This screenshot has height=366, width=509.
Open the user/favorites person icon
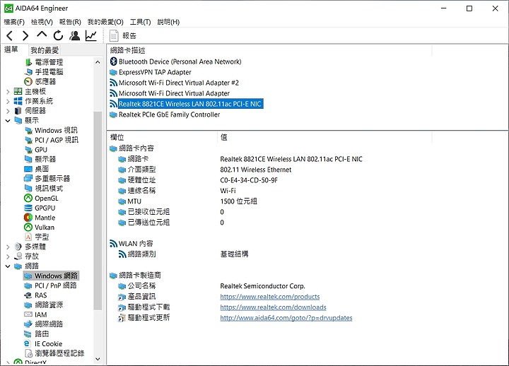75,35
